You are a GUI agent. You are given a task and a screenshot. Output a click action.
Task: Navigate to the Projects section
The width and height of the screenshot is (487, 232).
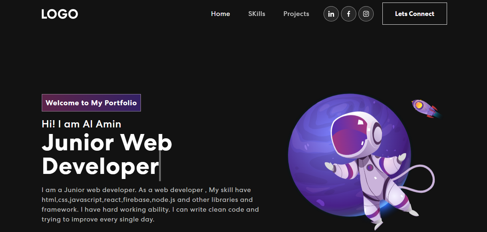click(x=296, y=14)
